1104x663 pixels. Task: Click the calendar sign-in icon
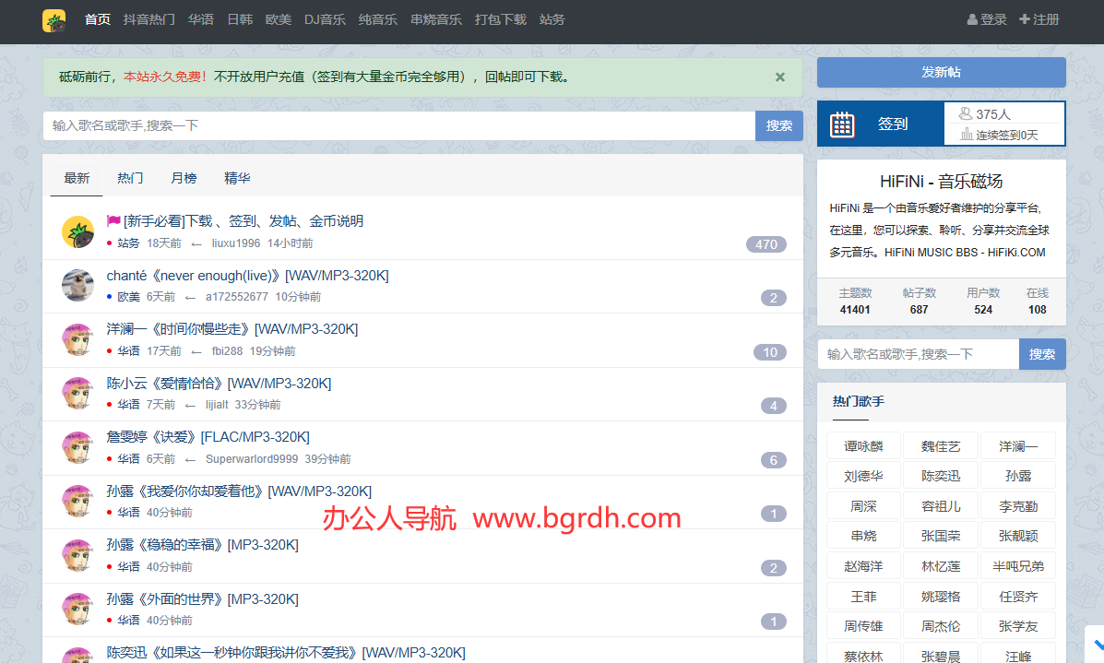tap(842, 124)
